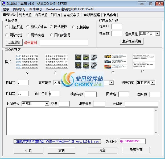Open the 时间样式 dropdown showing 无属性
Viewport: 165px width, 159px height.
(x=35, y=104)
